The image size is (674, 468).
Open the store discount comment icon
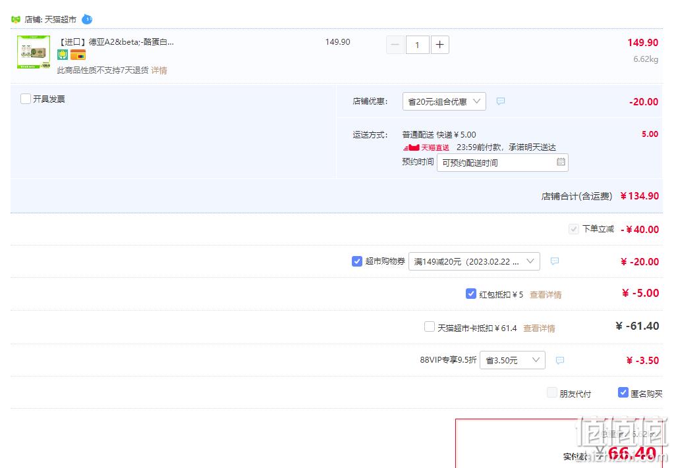(501, 101)
